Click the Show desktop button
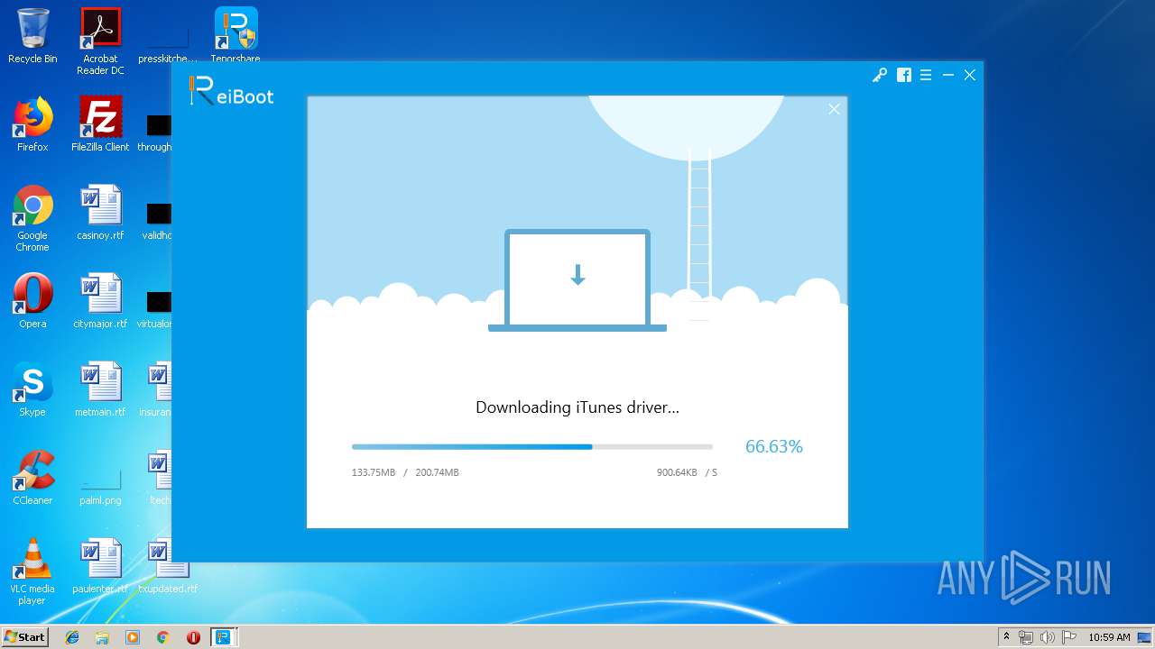Image resolution: width=1155 pixels, height=649 pixels. tap(1146, 637)
